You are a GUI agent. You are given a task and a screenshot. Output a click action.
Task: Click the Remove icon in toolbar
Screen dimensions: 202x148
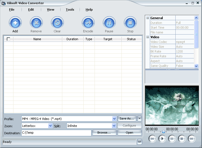pyautogui.click(x=36, y=23)
